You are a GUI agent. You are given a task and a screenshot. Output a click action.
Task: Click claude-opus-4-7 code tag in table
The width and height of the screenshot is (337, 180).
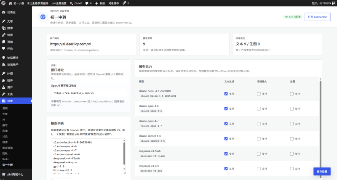coord(151,126)
